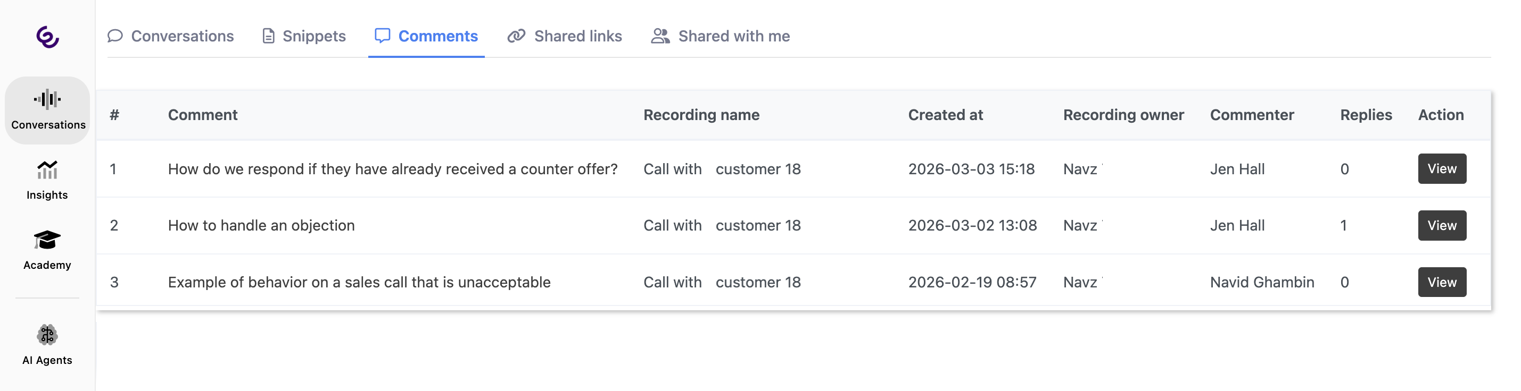View the counter offer comment
Screen dimensions: 1521x391
point(1441,168)
